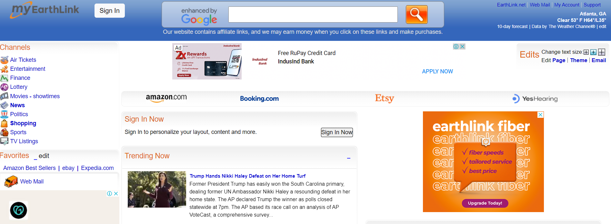The image size is (611, 224).
Task: Open the Shopping channel link
Action: [23, 123]
